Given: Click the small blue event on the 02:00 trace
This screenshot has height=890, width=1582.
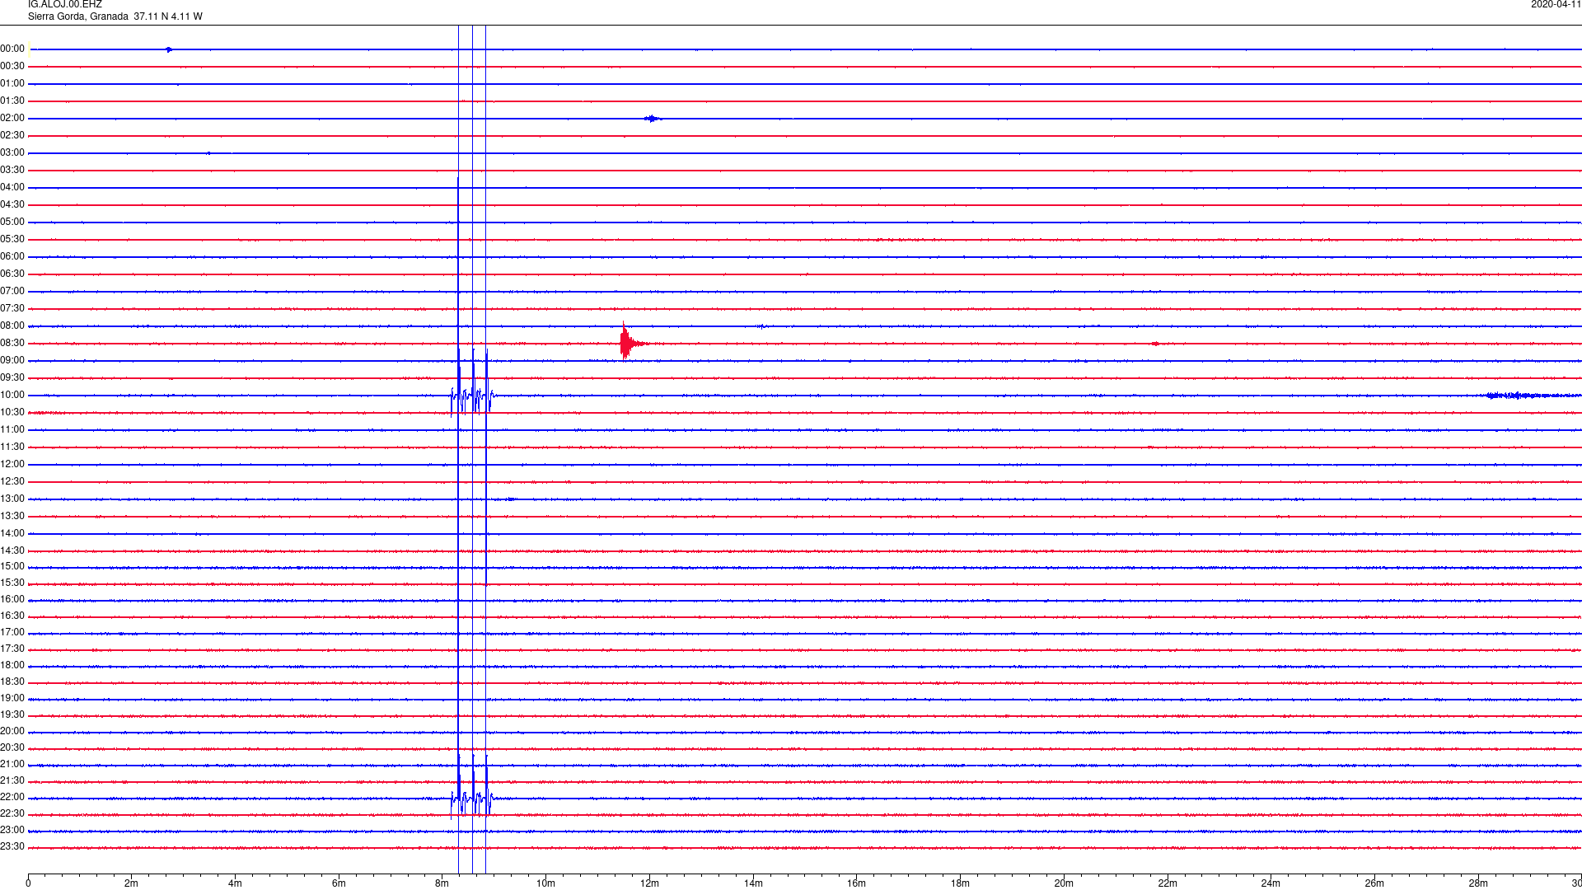Looking at the screenshot, I should click(653, 119).
